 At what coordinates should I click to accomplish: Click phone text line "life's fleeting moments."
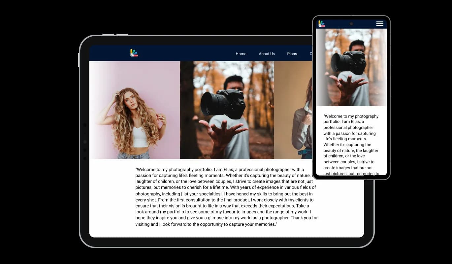pos(345,139)
